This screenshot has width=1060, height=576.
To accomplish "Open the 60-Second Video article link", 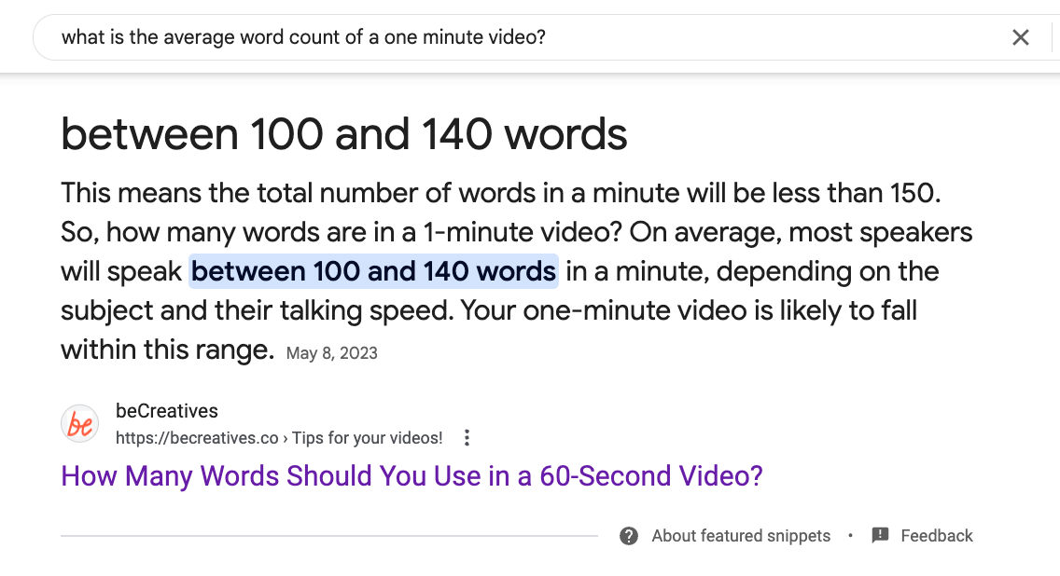I will (x=411, y=475).
